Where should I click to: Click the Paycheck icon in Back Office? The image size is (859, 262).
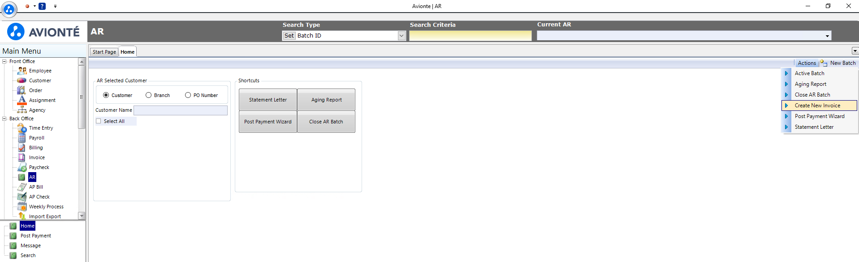pyautogui.click(x=22, y=167)
